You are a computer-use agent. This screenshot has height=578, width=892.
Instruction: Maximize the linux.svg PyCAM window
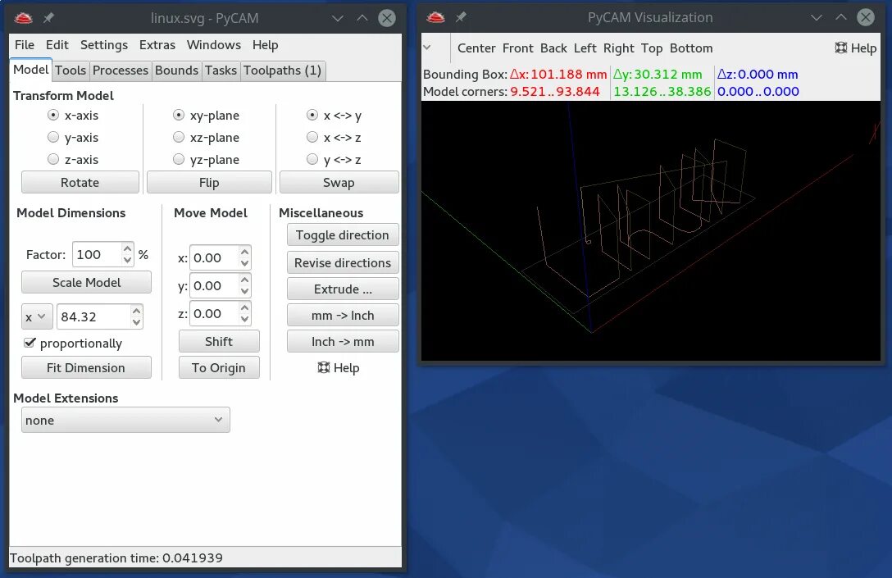(x=362, y=18)
